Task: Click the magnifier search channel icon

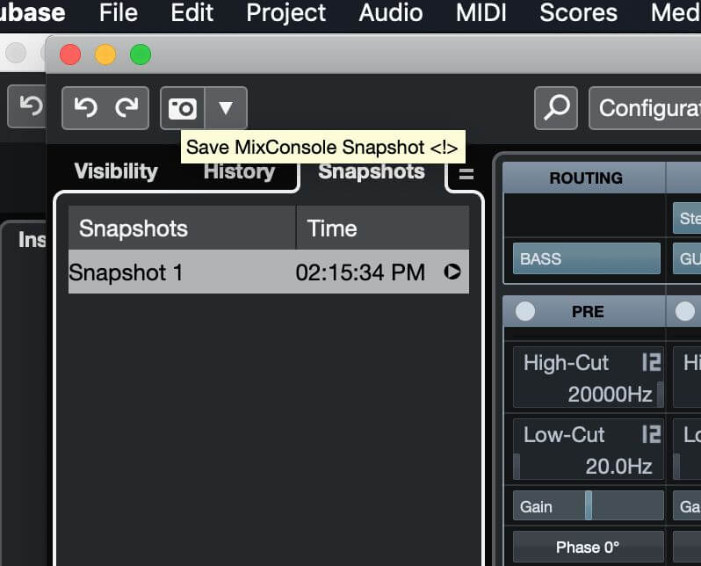Action: pyautogui.click(x=556, y=108)
